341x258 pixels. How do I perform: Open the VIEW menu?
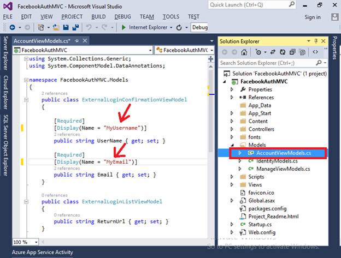(46, 17)
